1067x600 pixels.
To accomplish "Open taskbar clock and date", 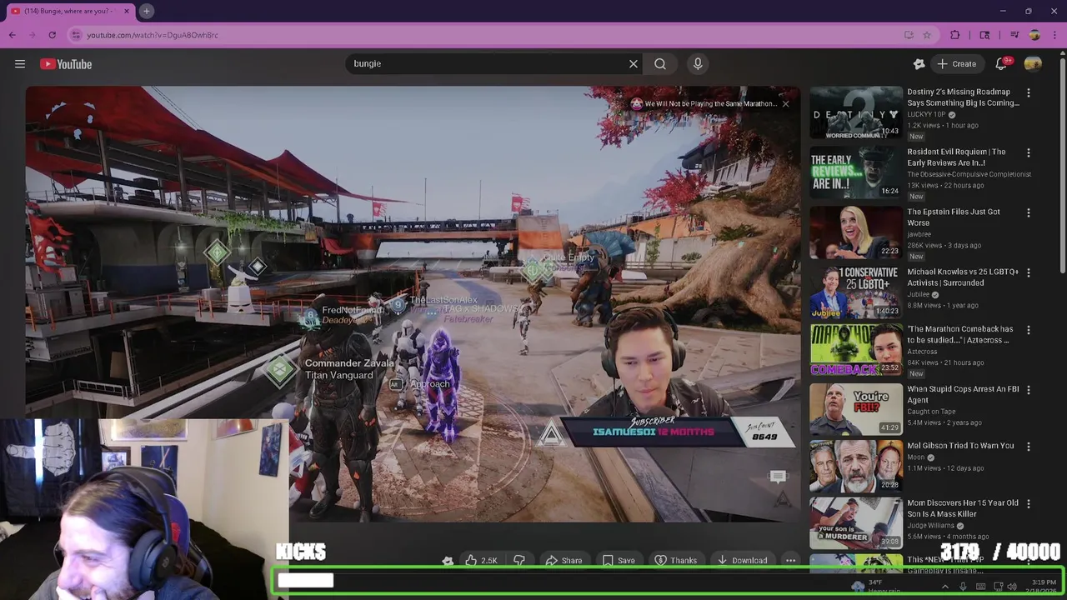I will click(1044, 587).
